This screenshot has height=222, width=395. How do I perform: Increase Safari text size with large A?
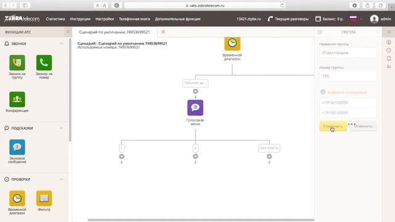[104, 6]
